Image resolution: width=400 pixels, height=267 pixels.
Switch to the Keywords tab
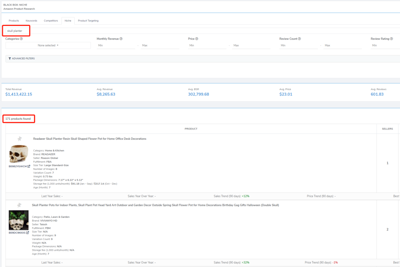[x=31, y=21]
